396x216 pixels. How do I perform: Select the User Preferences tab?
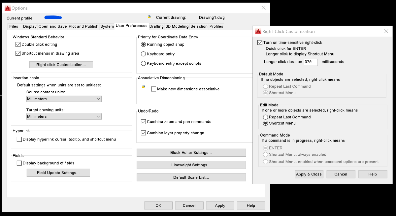(131, 26)
